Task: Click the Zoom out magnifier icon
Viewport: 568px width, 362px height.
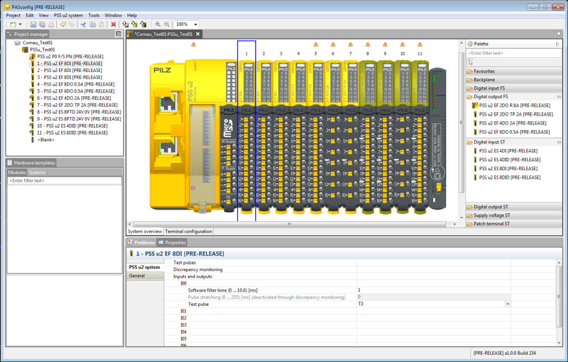Action: click(x=167, y=24)
